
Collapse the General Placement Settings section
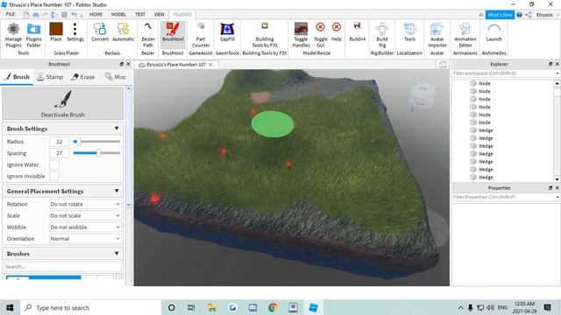click(117, 191)
